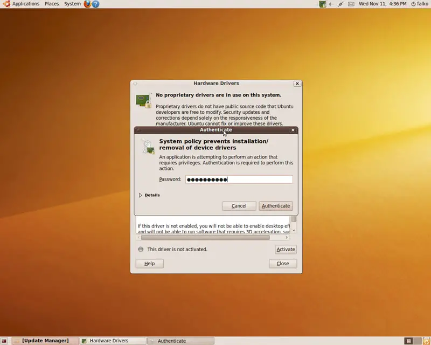
Task: Click the hardware drivers notification tray icon
Action: 322,4
